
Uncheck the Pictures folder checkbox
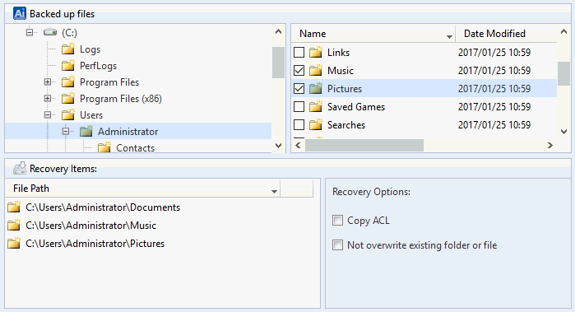[299, 88]
